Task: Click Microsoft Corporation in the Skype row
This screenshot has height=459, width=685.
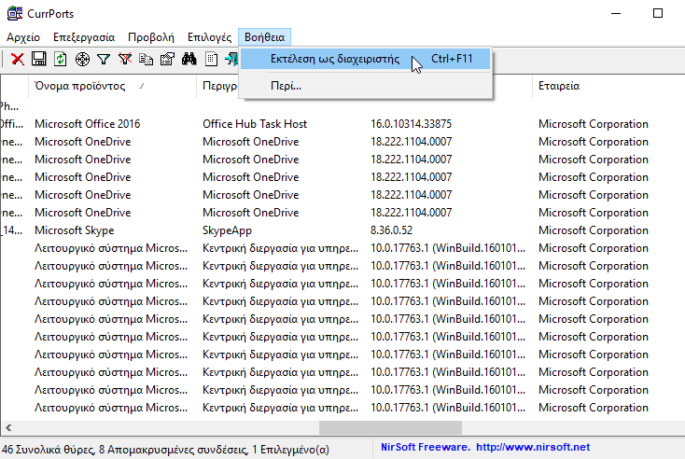Action: pos(594,230)
